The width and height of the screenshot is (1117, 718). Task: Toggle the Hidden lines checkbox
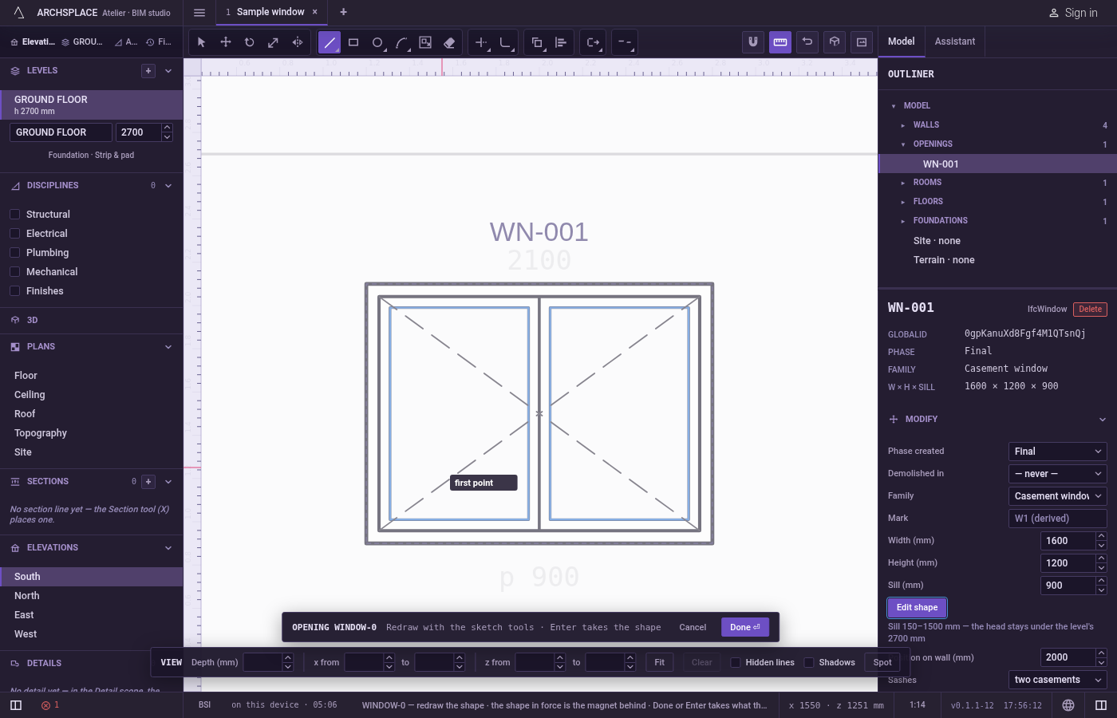click(736, 662)
